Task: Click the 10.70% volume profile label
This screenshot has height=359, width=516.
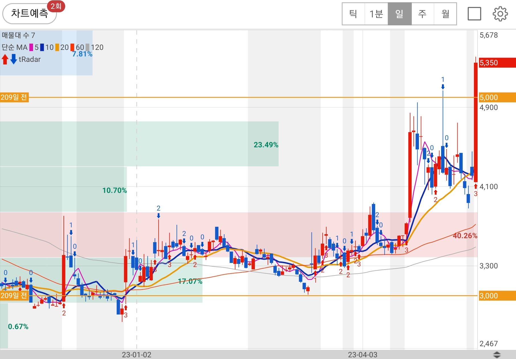Action: coord(114,190)
